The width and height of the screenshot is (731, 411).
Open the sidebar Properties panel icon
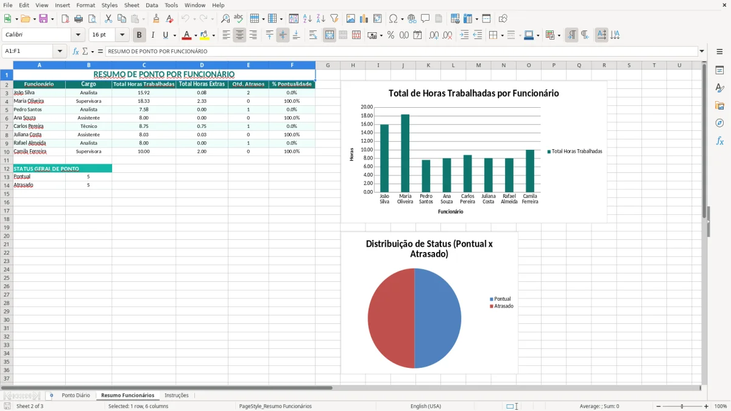coord(719,71)
